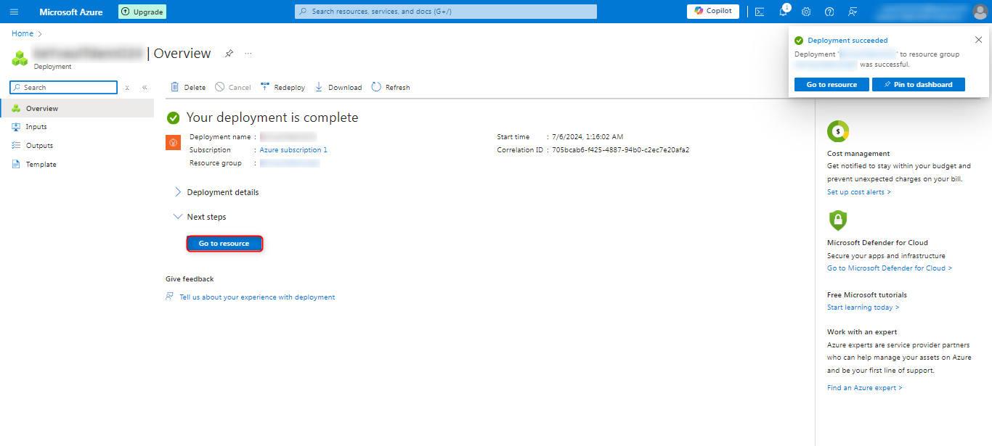The height and width of the screenshot is (446, 992).
Task: Open the account avatar menu
Action: click(x=980, y=12)
